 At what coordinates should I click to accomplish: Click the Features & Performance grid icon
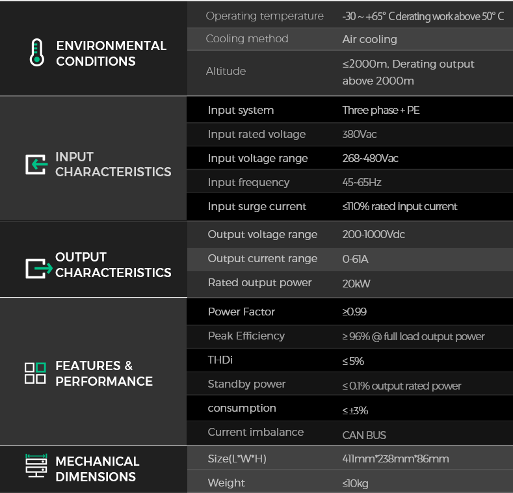[x=35, y=373]
